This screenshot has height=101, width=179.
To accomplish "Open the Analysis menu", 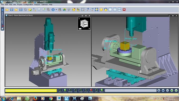I will 37,5.
